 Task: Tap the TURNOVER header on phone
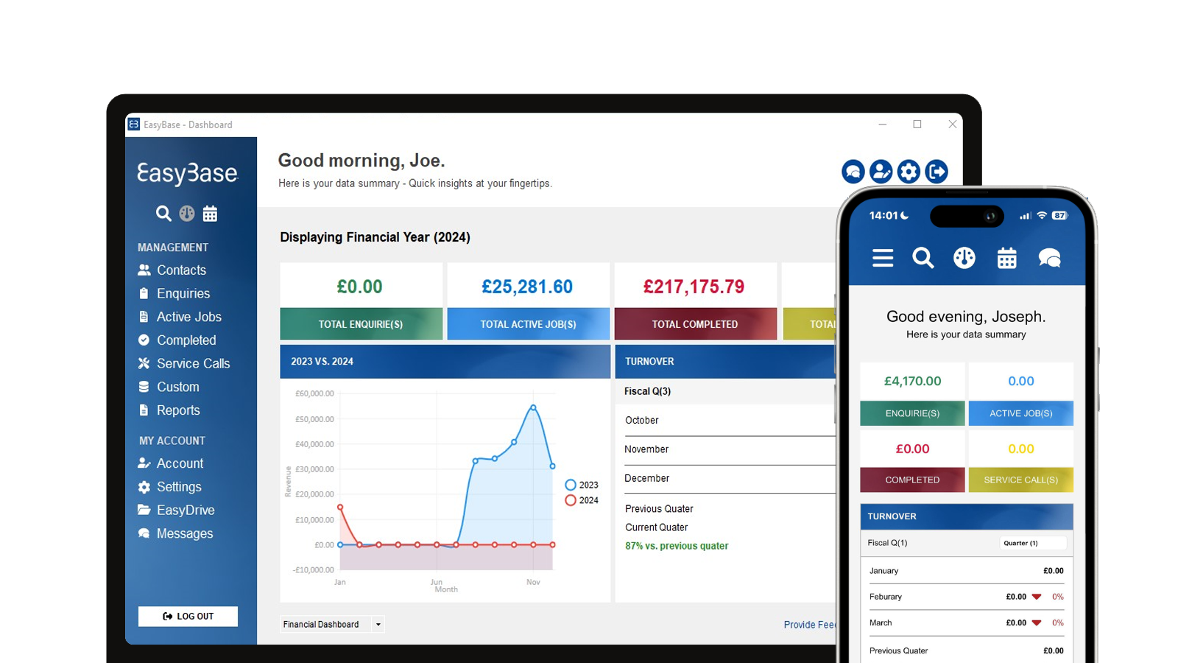pyautogui.click(x=966, y=516)
